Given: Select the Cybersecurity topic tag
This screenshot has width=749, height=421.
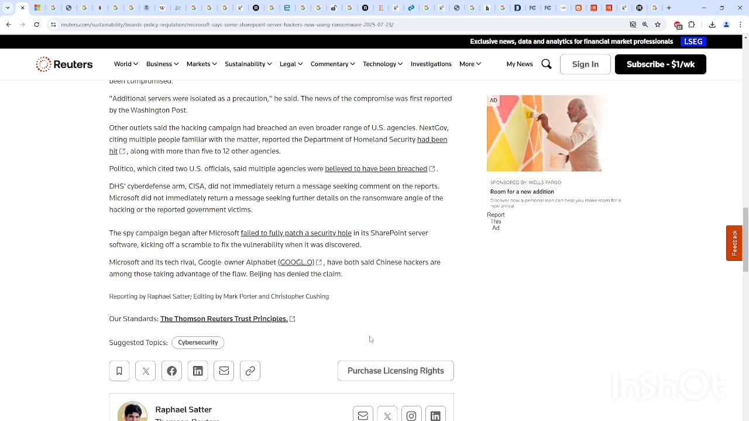Looking at the screenshot, I should tap(198, 343).
